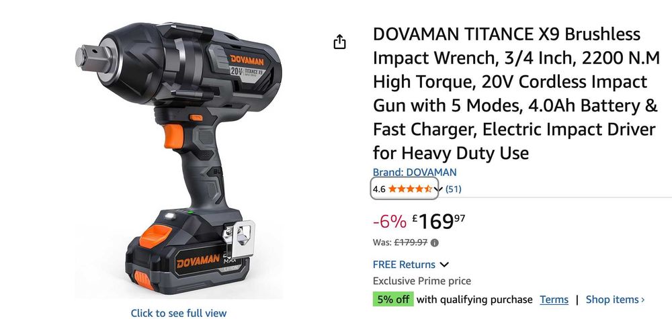Image resolution: width=672 pixels, height=319 pixels.
Task: Select the DOVAMAN TITANCE X9 product title
Action: coord(516,93)
